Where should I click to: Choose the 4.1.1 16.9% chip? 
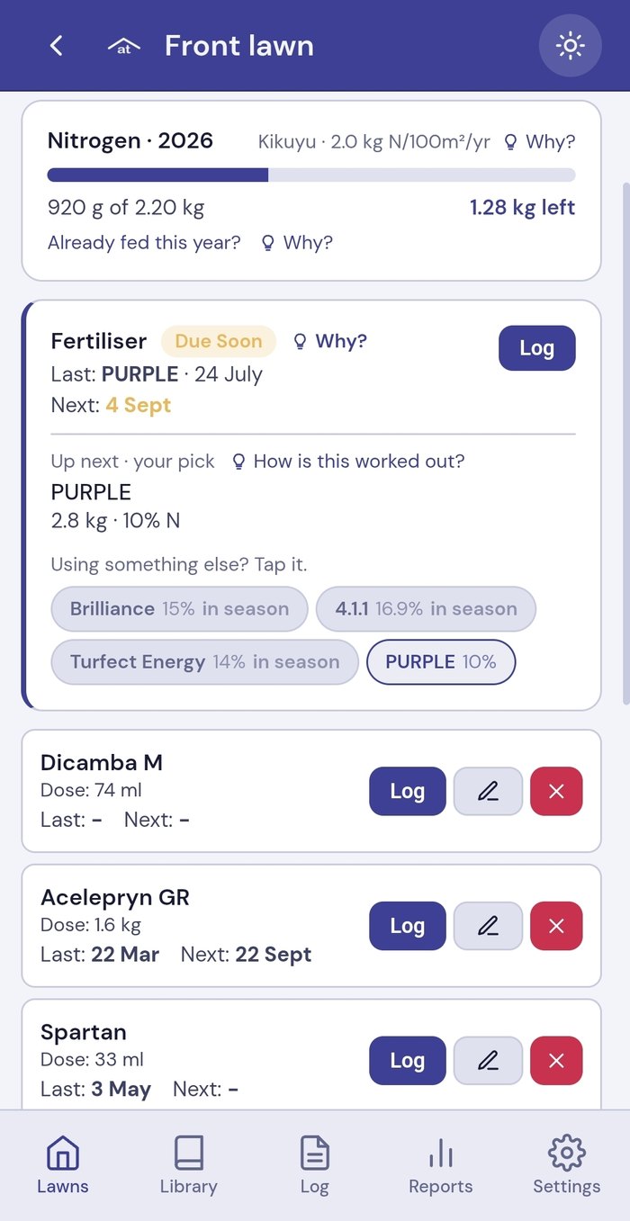point(426,609)
